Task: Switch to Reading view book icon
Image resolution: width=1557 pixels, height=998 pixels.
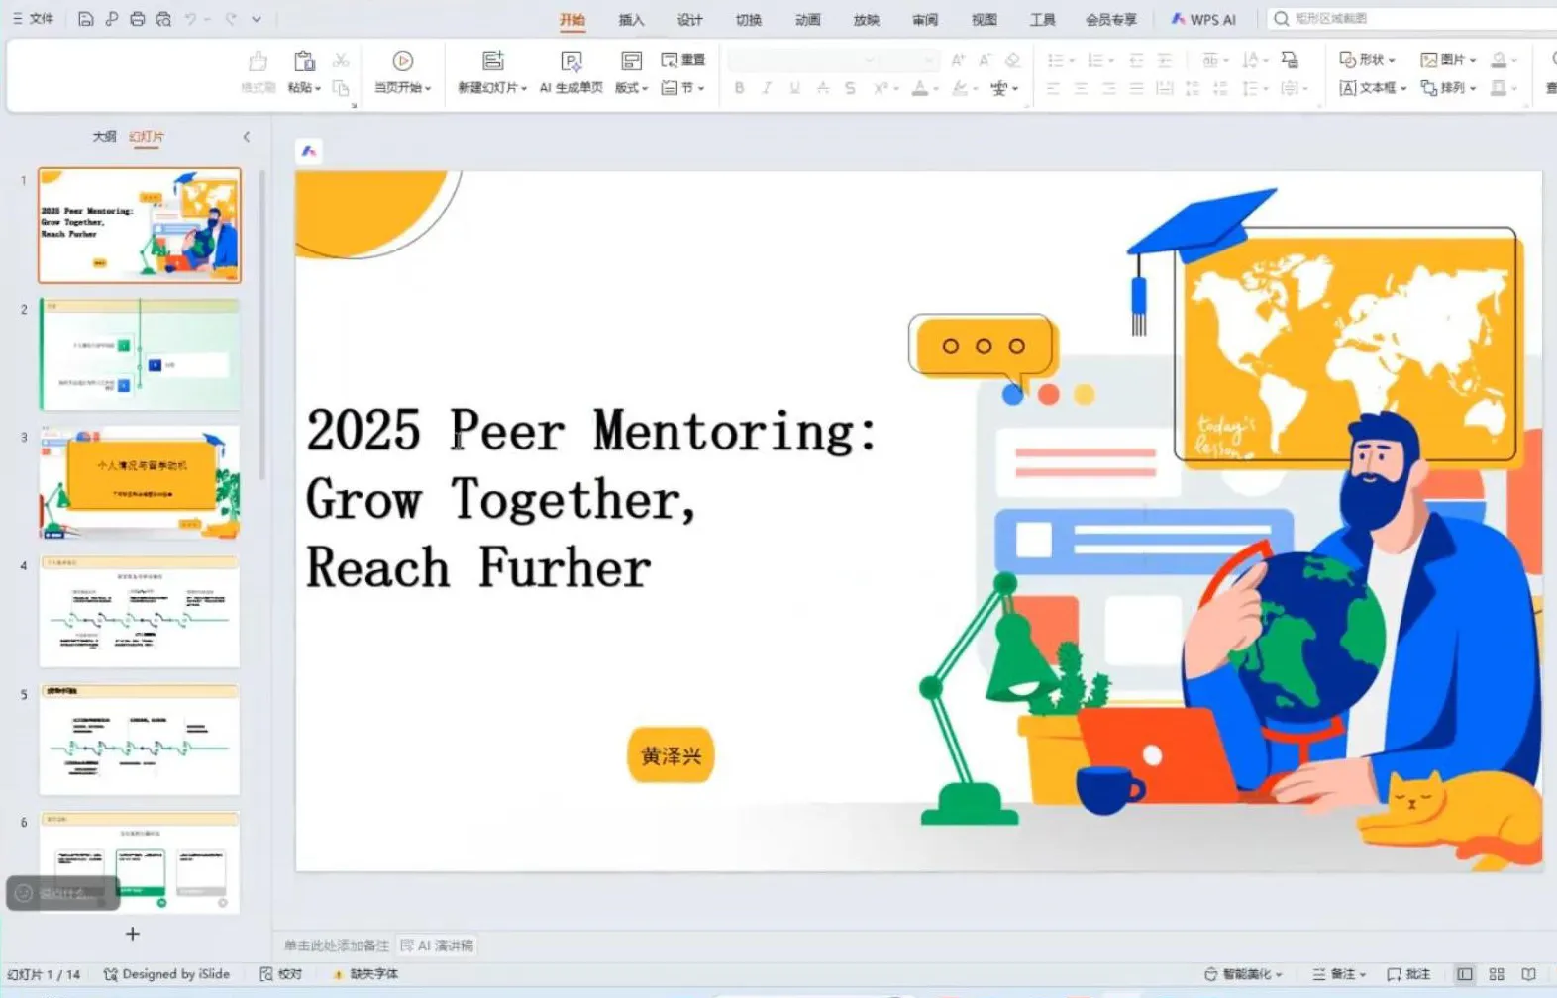Action: tap(1528, 974)
